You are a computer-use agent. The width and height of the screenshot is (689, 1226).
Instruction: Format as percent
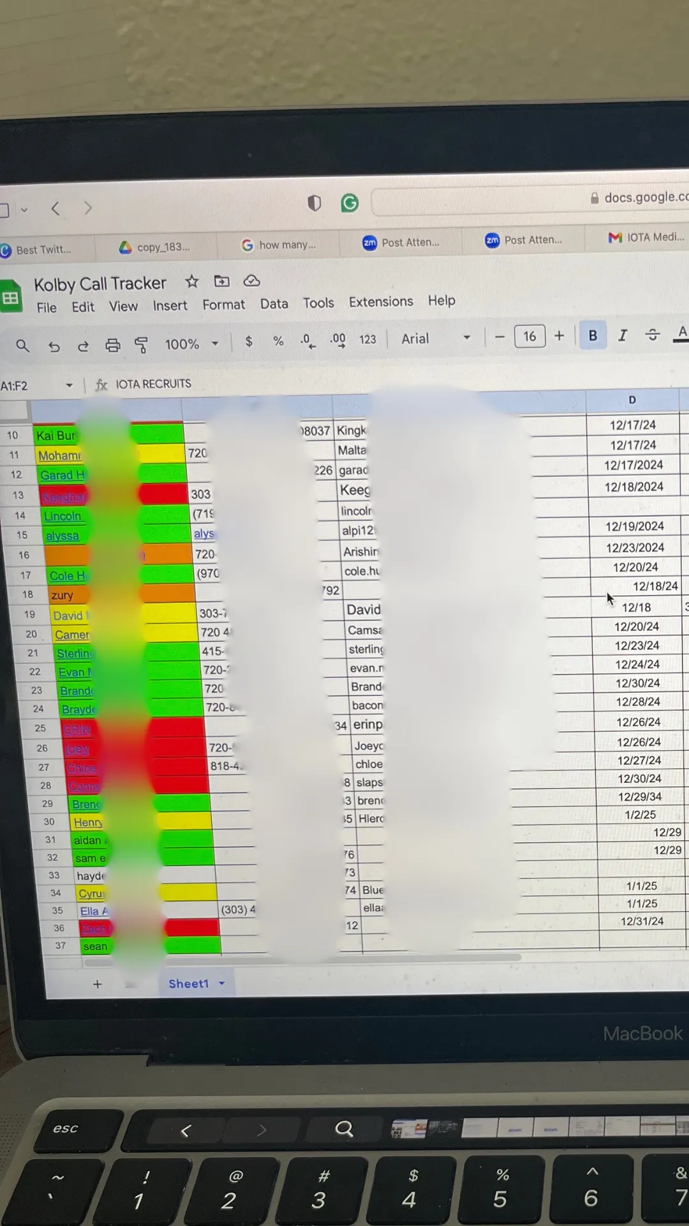(x=278, y=341)
